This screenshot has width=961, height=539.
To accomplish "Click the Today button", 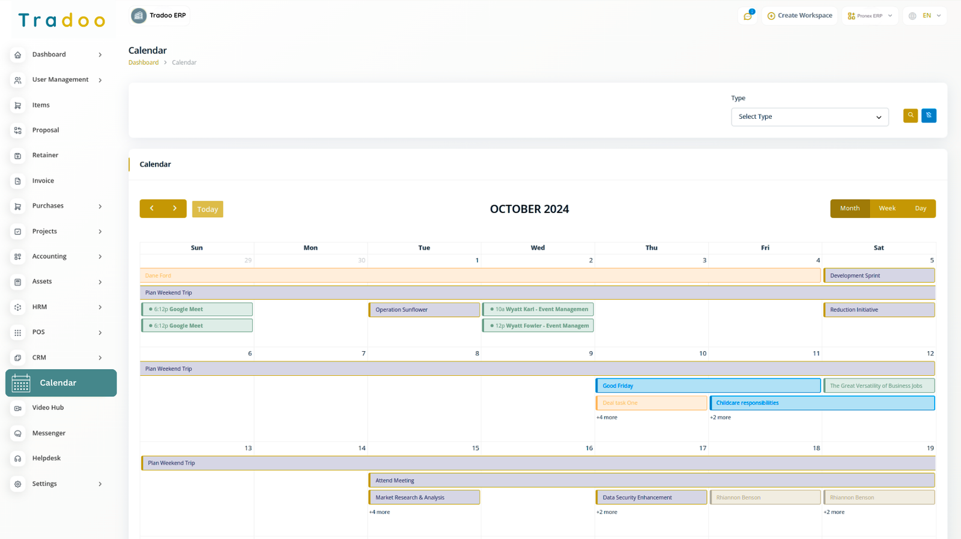I will tap(207, 209).
